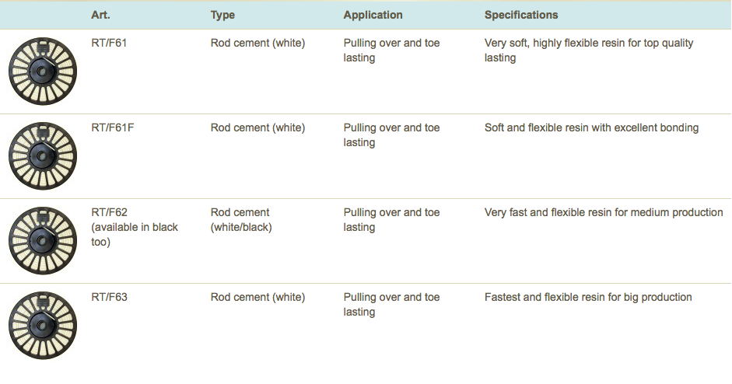732x384 pixels.
Task: Click the RT/F61F rod cement reel image
Action: [x=43, y=155]
